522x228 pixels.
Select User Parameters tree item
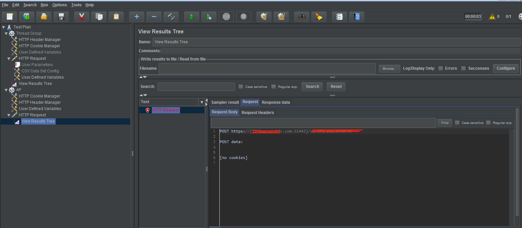(37, 65)
